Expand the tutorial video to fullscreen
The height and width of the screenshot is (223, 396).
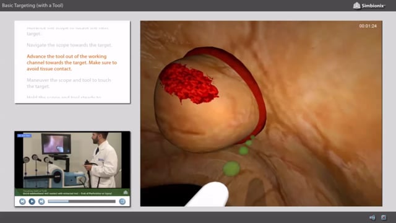pyautogui.click(x=123, y=201)
